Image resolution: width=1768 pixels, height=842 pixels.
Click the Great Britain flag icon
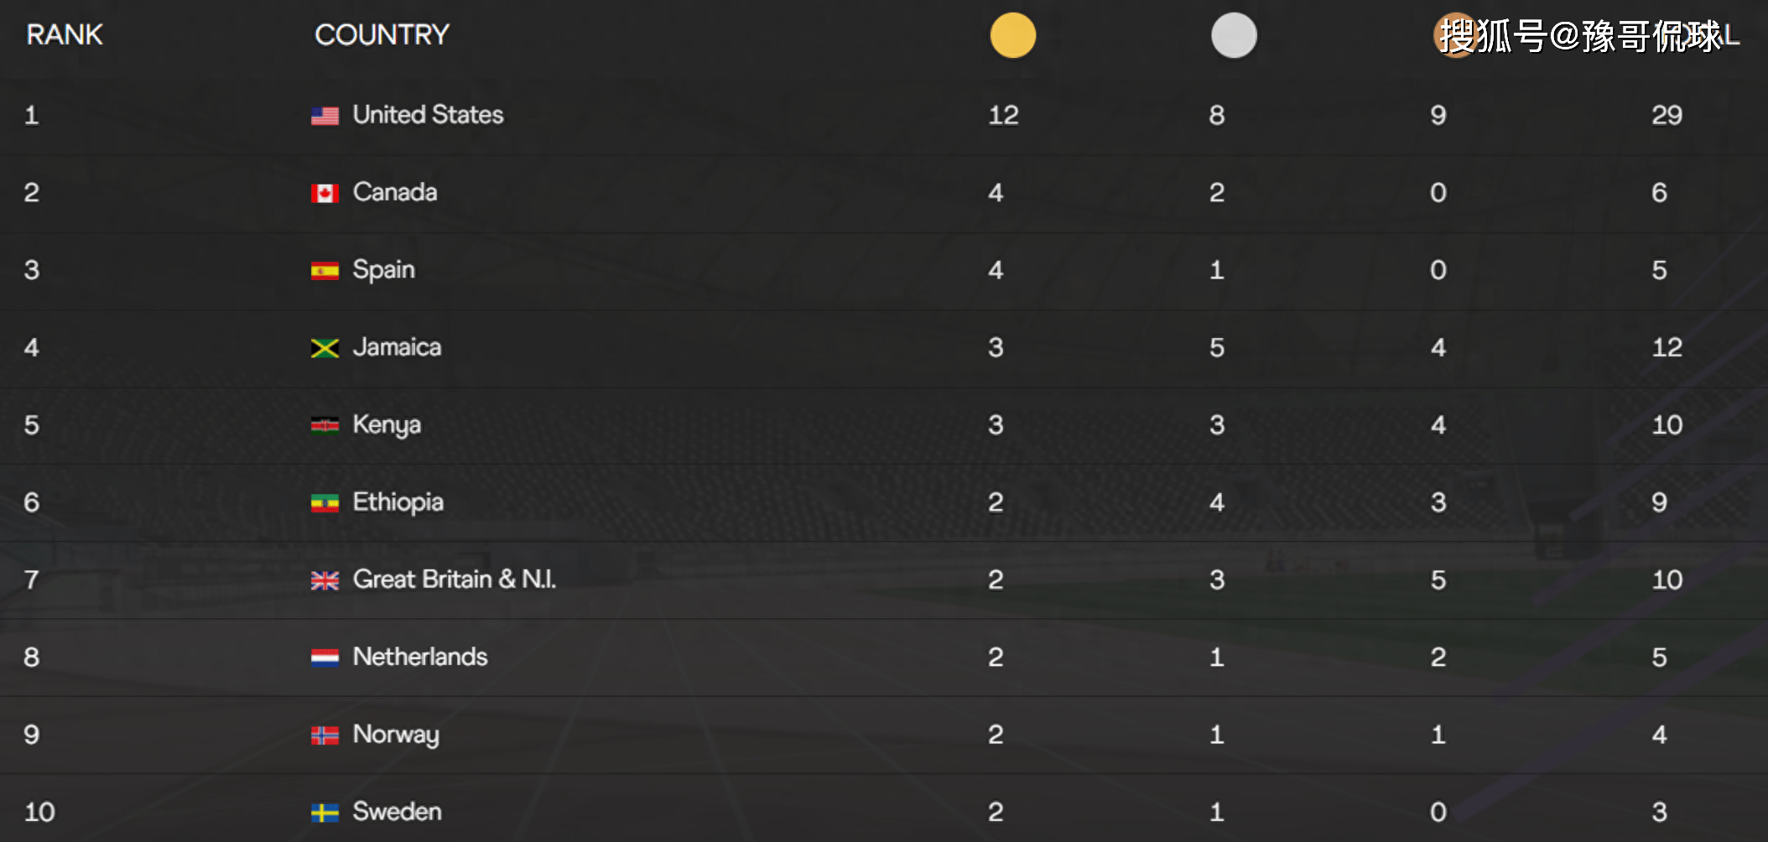[x=325, y=580]
